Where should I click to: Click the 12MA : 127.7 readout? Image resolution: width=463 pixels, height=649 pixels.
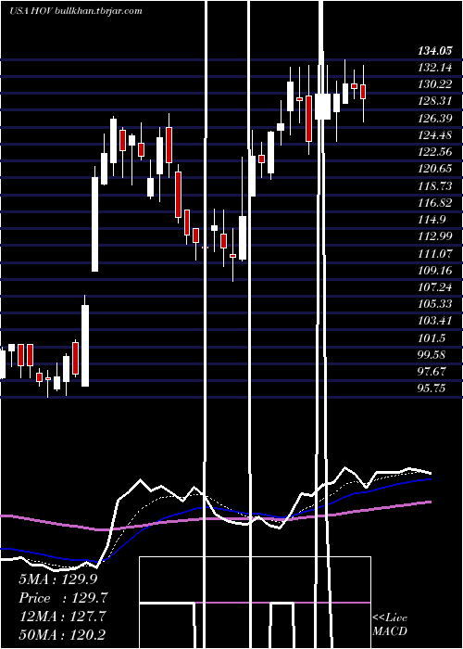64,617
